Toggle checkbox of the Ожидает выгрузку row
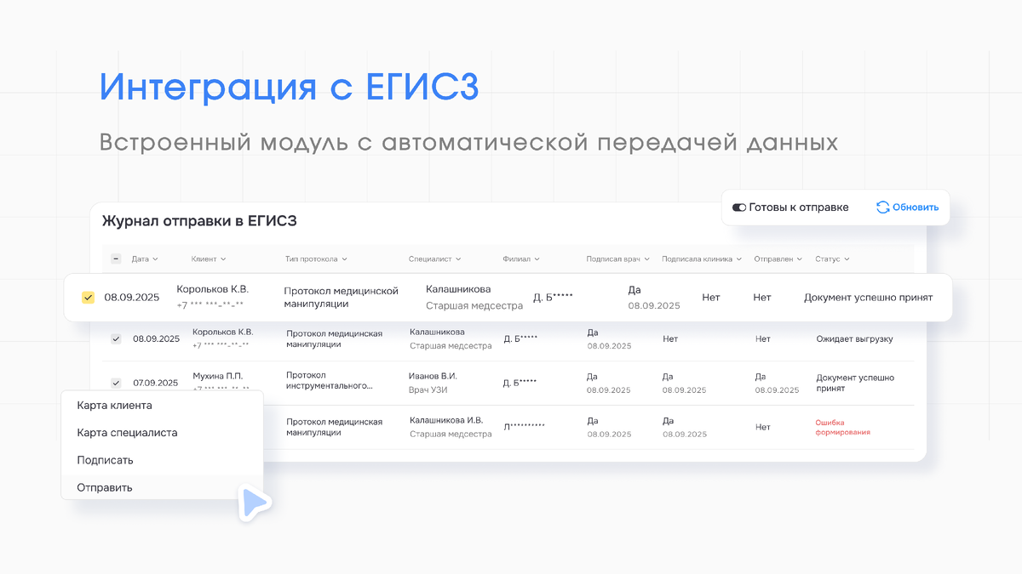Image resolution: width=1022 pixels, height=574 pixels. tap(116, 339)
